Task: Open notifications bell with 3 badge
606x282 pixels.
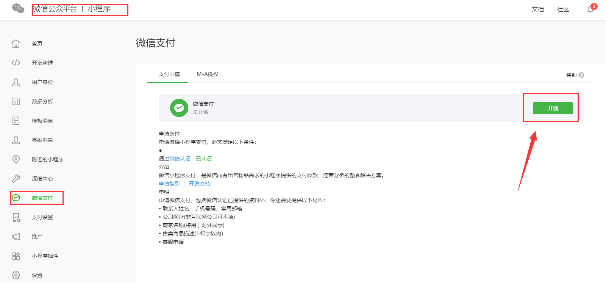Action: 590,9
